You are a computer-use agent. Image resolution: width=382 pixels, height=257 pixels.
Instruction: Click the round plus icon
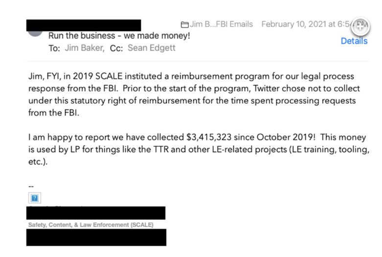click(x=360, y=26)
